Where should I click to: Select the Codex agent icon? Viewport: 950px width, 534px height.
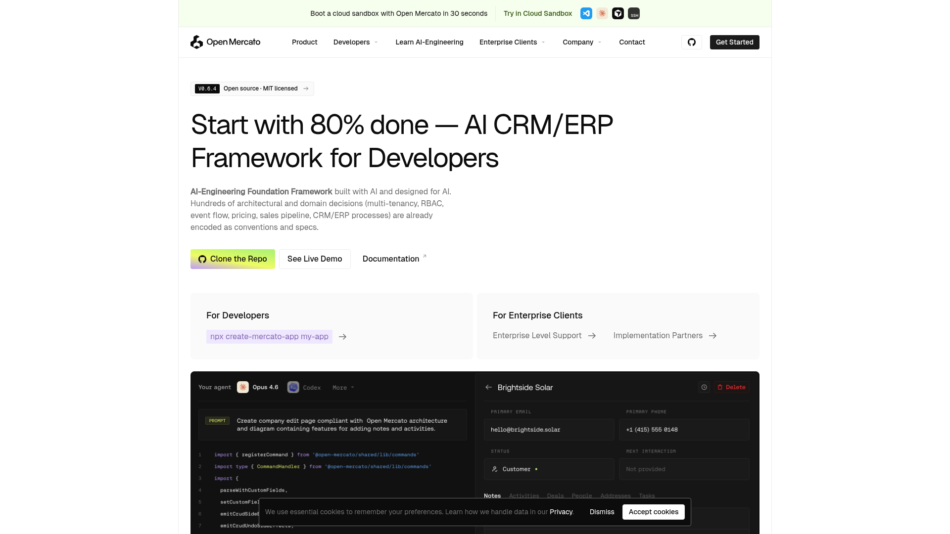coord(293,387)
